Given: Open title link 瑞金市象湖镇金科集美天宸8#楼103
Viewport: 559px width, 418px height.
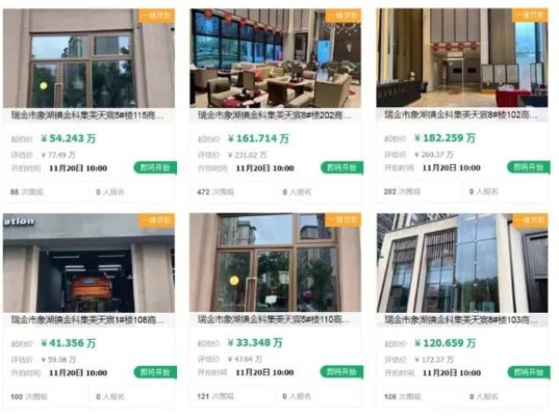Looking at the screenshot, I should pyautogui.click(x=461, y=320).
